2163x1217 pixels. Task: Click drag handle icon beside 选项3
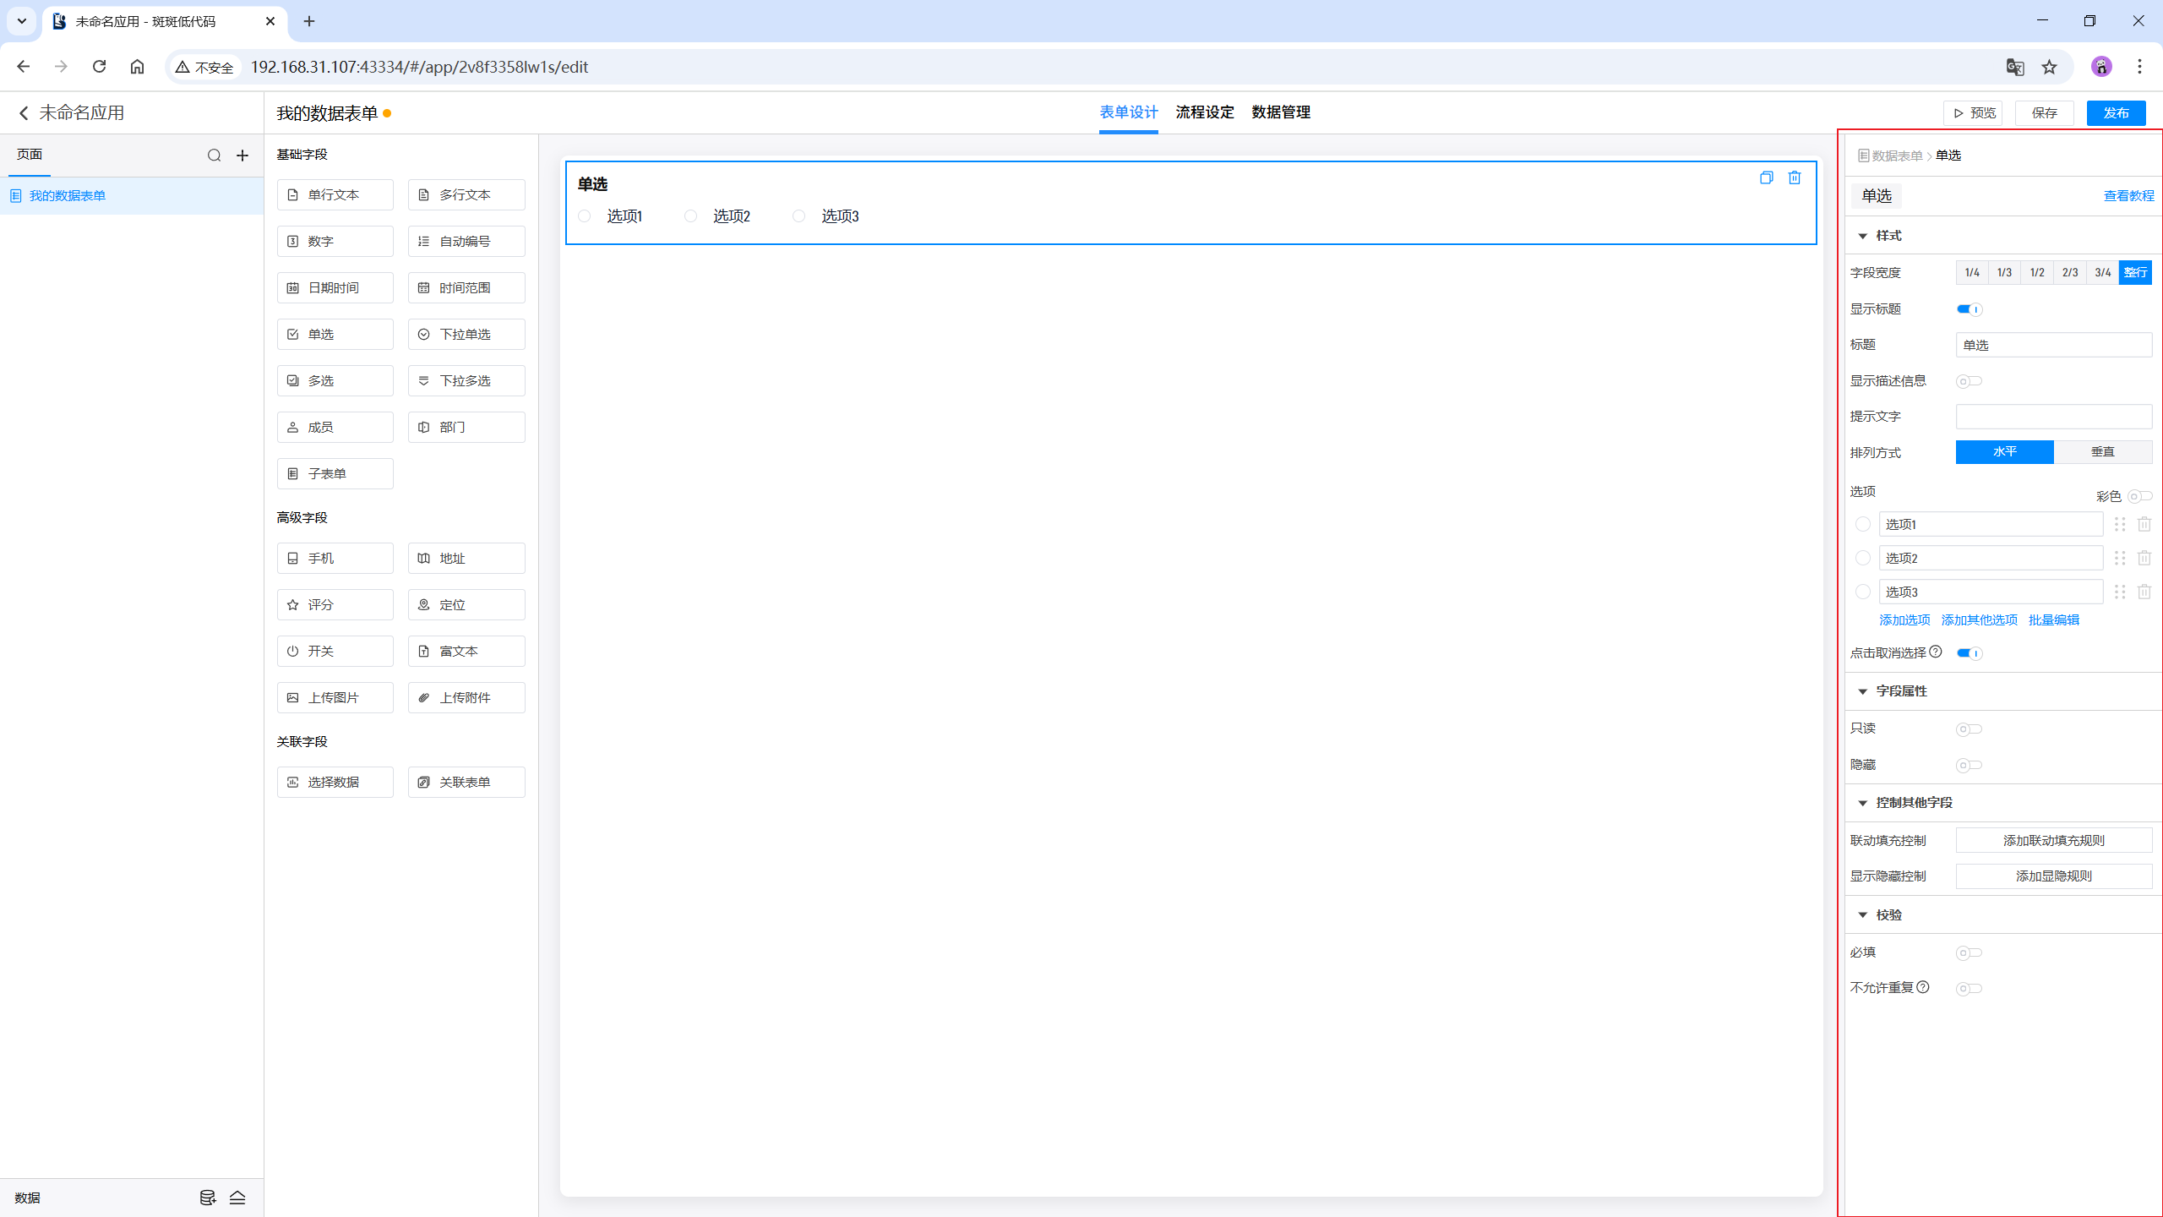click(x=2119, y=592)
